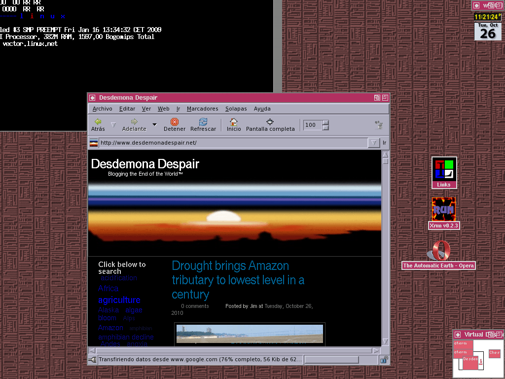Open the Adelante history dropdown arrow
The image size is (505, 379).
pyautogui.click(x=154, y=125)
